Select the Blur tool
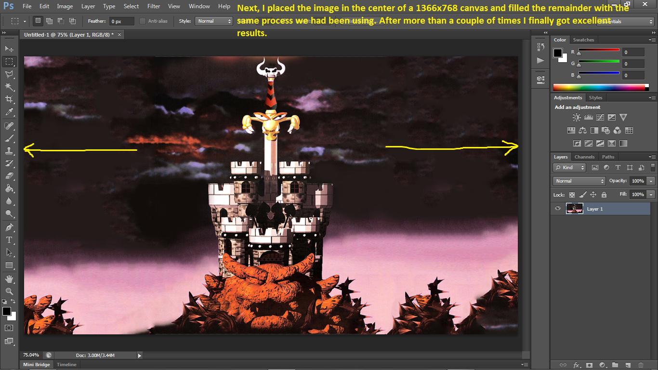Viewport: 658px width, 370px height. pos(9,201)
